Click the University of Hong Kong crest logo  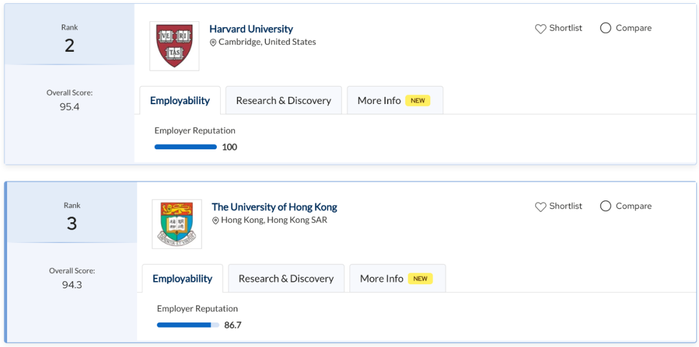pyautogui.click(x=177, y=224)
